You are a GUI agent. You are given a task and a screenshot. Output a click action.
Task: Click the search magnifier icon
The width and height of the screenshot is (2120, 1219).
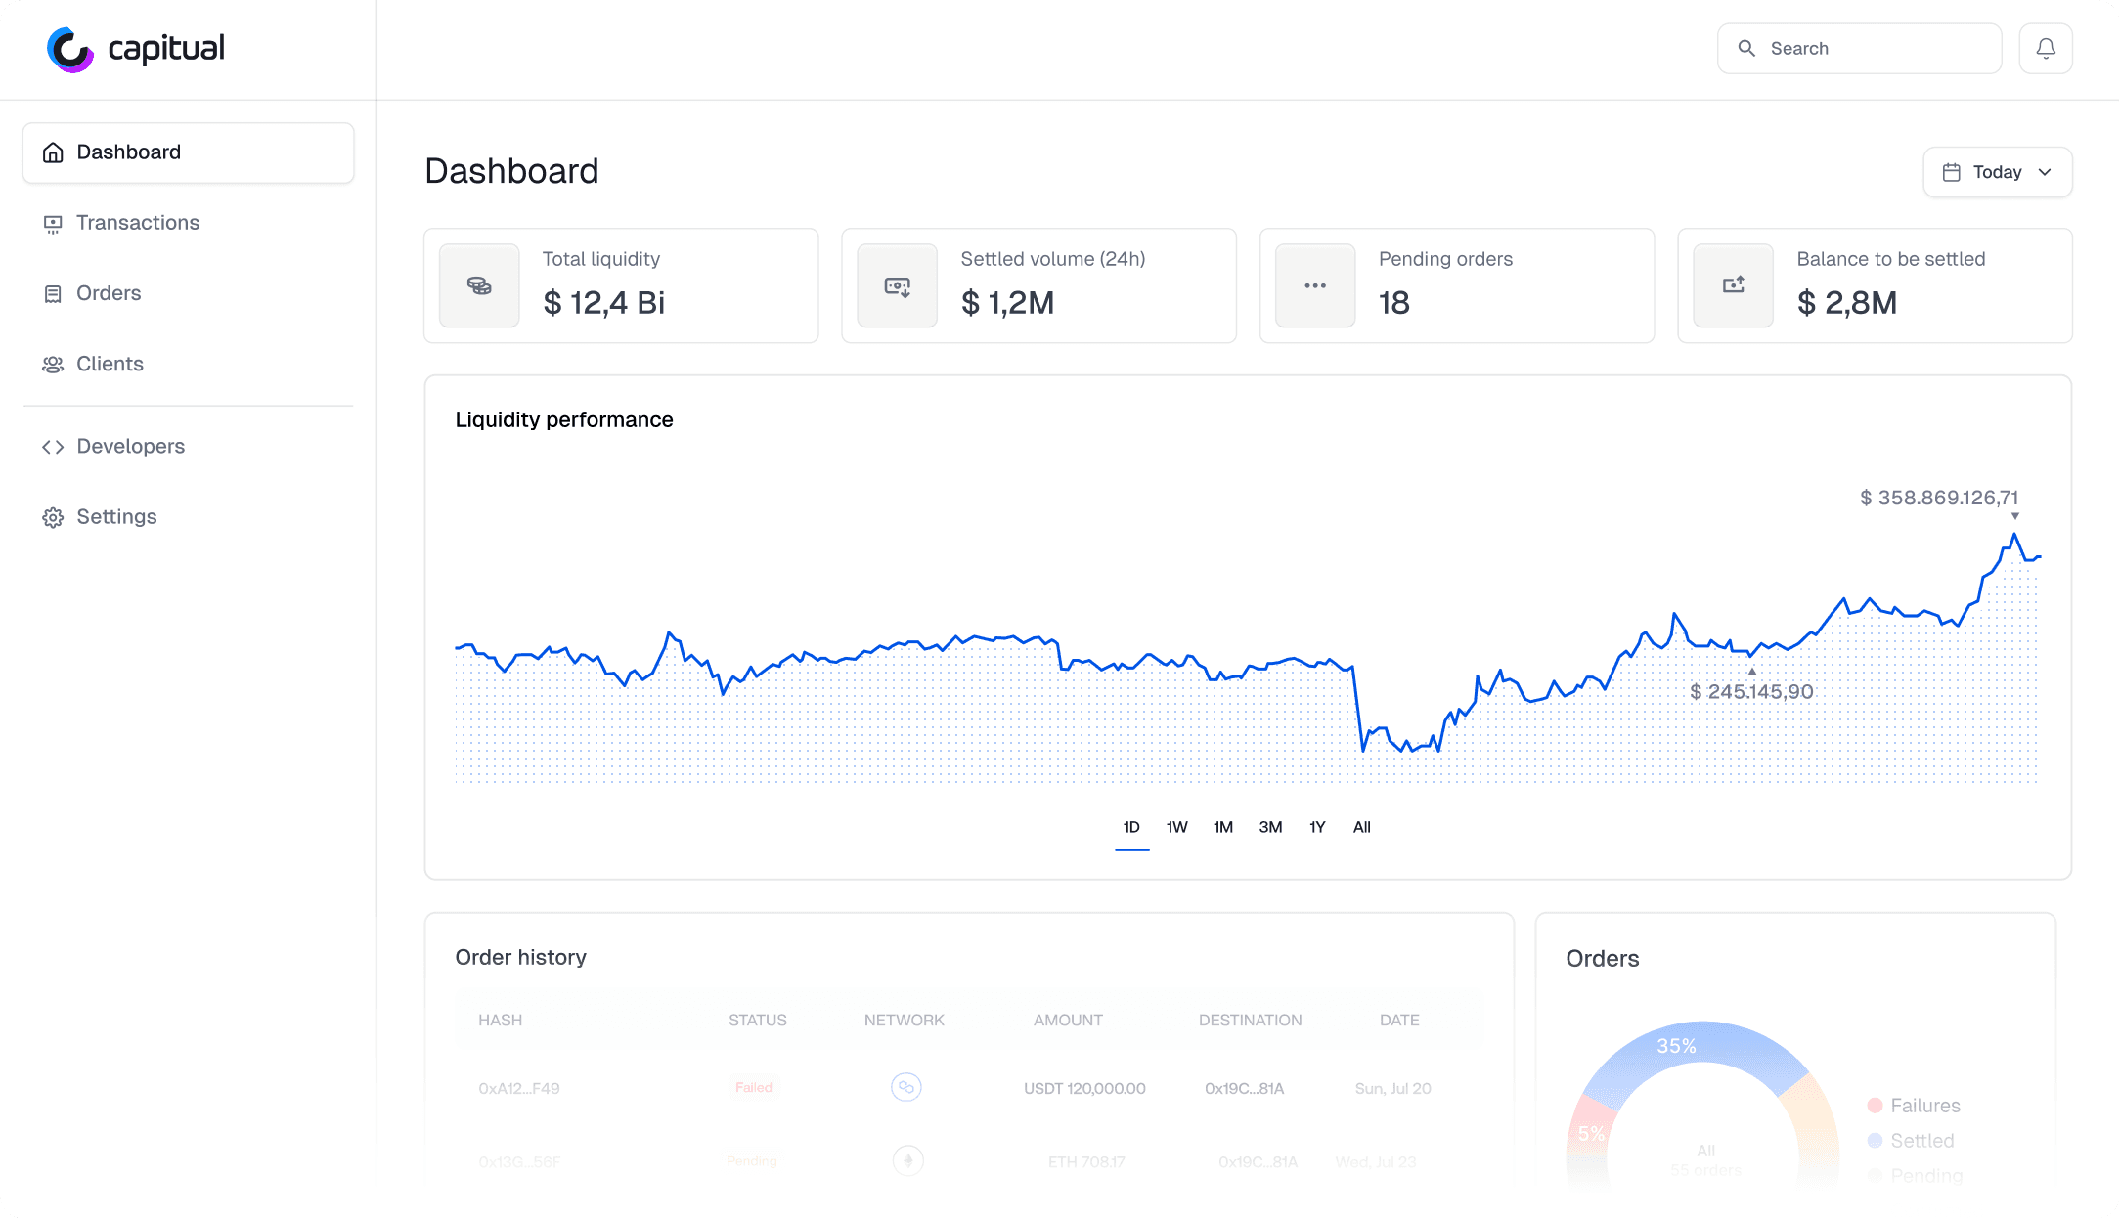click(1746, 48)
